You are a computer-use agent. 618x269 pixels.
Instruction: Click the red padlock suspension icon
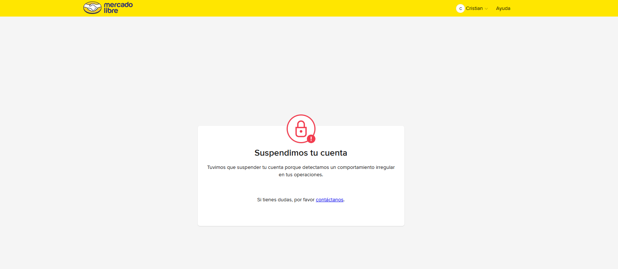pos(301,129)
